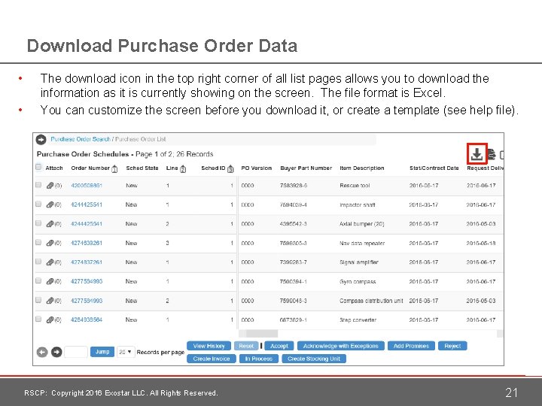Click the Reject button
The height and width of the screenshot is (406, 542).
452,346
